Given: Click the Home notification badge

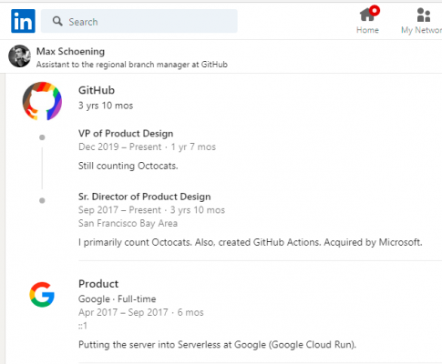Looking at the screenshot, I should tap(375, 11).
